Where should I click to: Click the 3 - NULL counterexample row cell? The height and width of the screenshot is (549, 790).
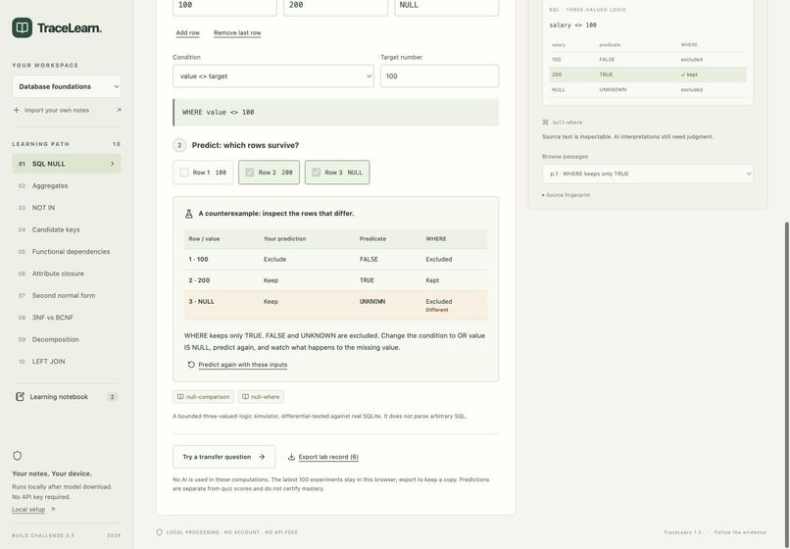click(x=202, y=302)
